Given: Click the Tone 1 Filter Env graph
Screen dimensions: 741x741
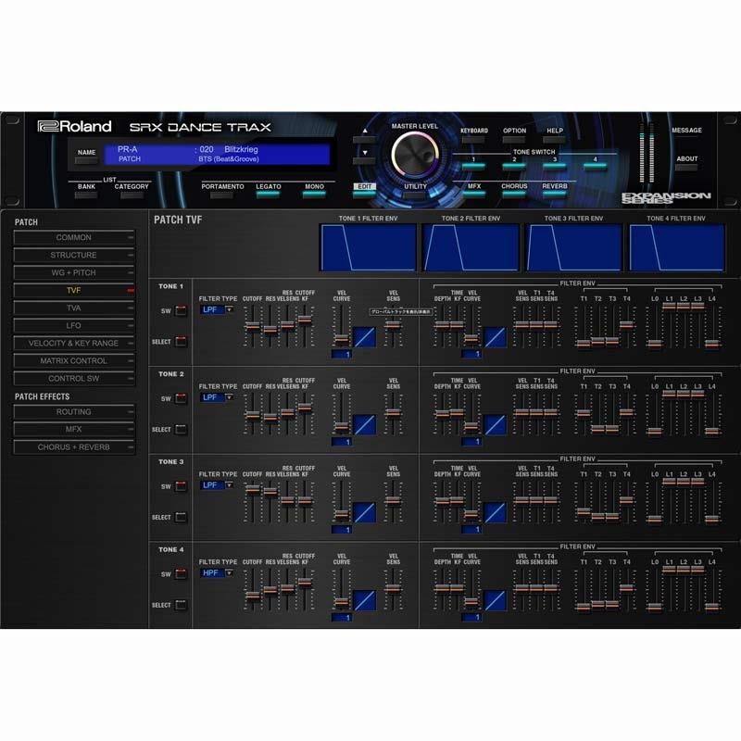Looking at the screenshot, I should pyautogui.click(x=368, y=247).
